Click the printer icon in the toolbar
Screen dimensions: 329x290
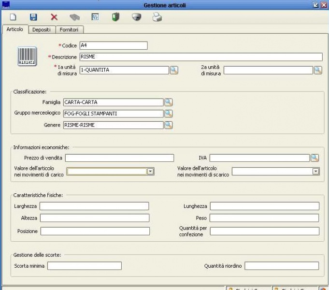click(157, 17)
